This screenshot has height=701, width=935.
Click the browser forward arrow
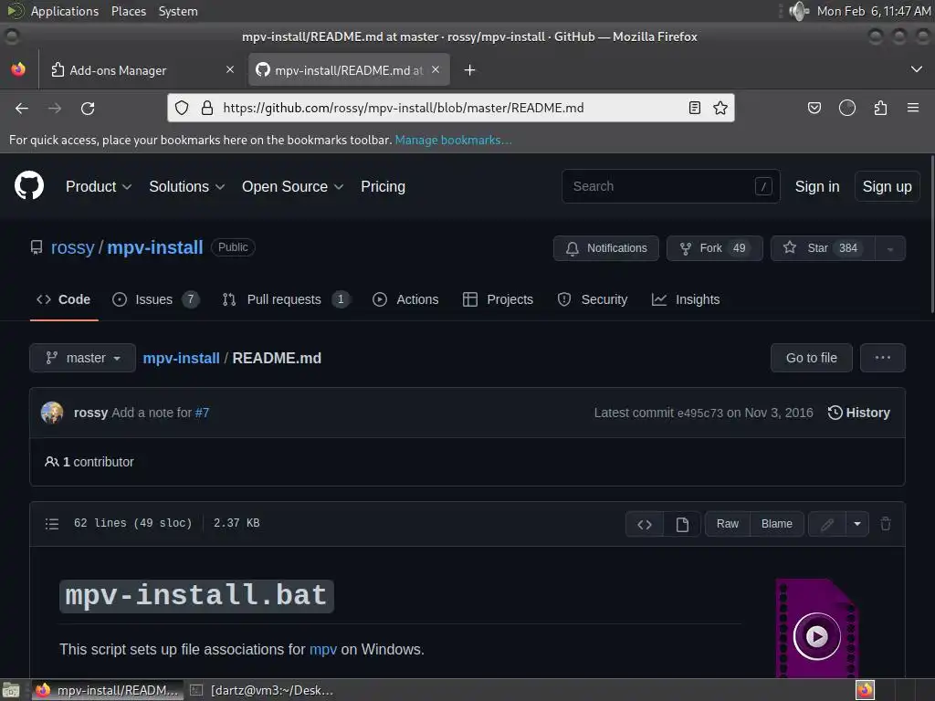click(x=55, y=109)
